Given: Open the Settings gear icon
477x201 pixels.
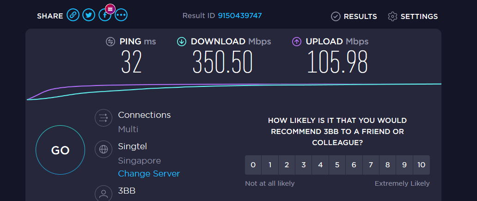Looking at the screenshot, I should pyautogui.click(x=392, y=17).
